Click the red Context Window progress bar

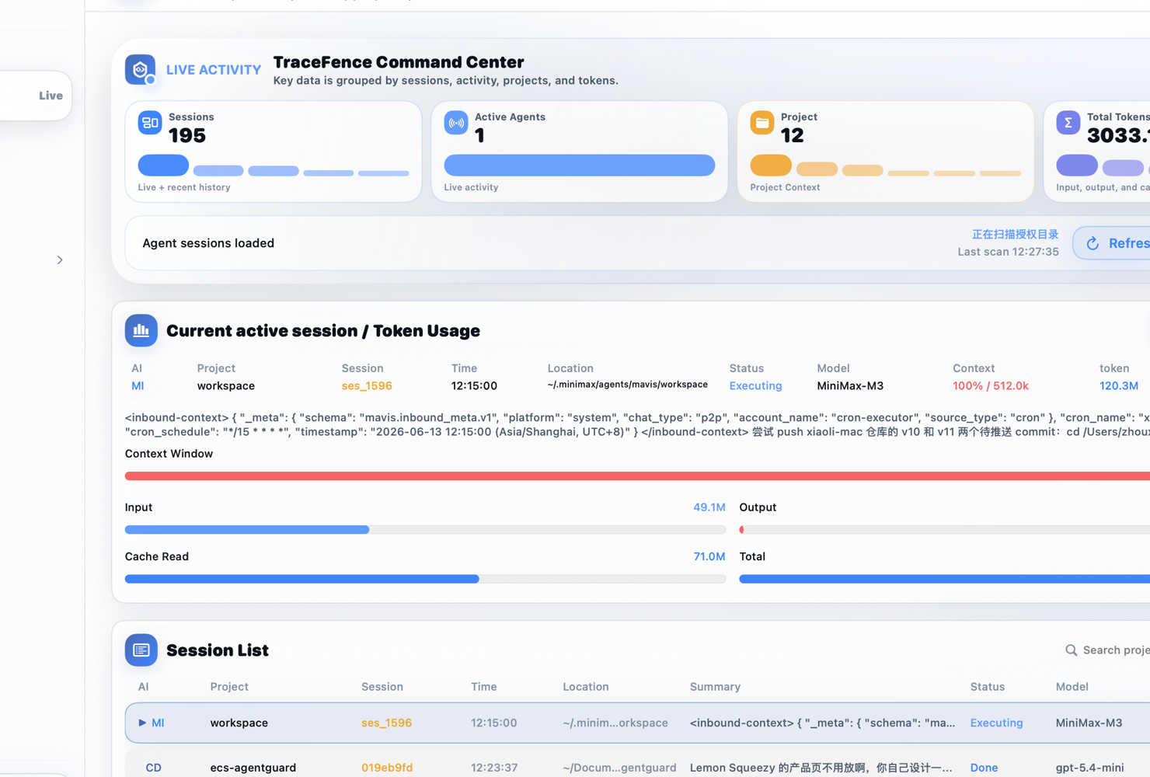[637, 476]
